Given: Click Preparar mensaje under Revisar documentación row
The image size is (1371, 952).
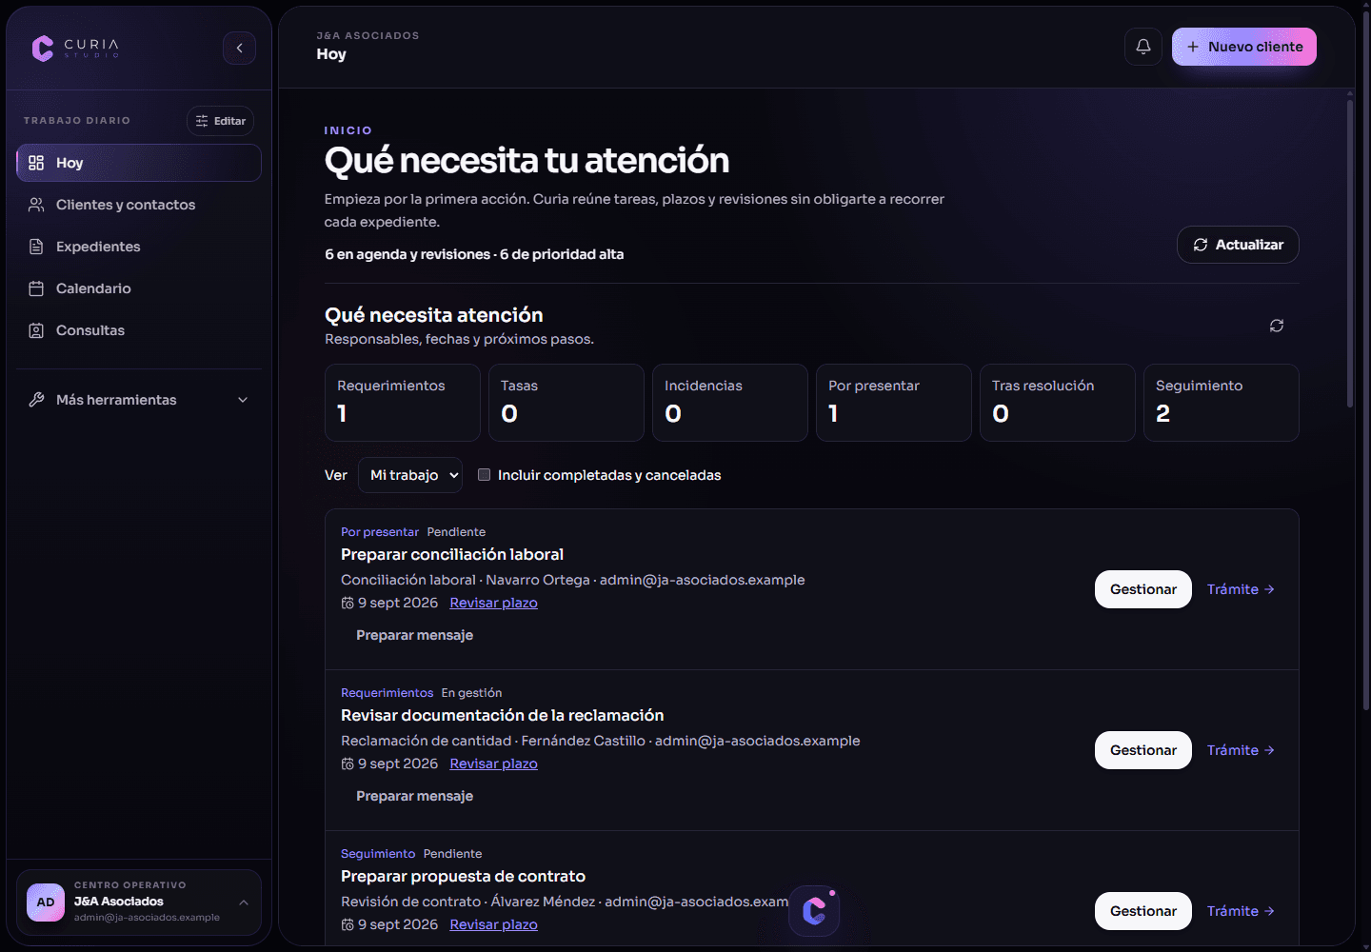Looking at the screenshot, I should point(414,796).
